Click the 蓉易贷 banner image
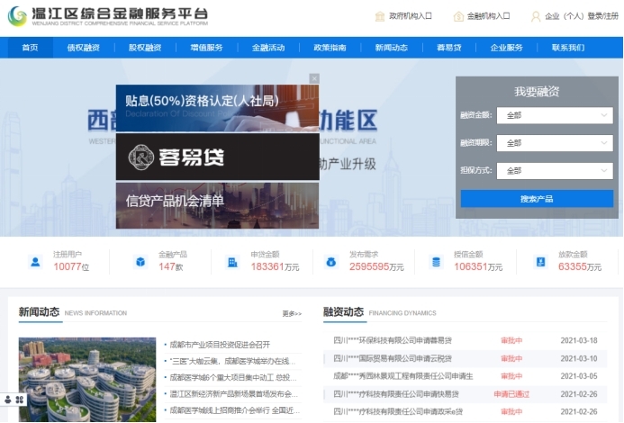 [217, 157]
